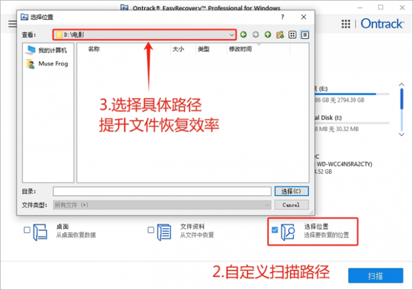The width and height of the screenshot is (413, 290).
Task: Open the 文件类型 dropdown
Action: 162,204
